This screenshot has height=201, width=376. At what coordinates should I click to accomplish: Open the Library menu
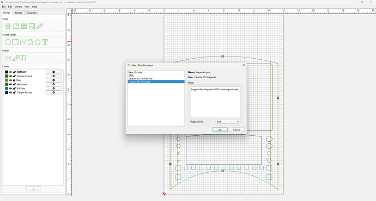point(18,7)
